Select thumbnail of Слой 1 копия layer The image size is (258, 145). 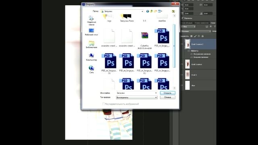tap(187, 64)
